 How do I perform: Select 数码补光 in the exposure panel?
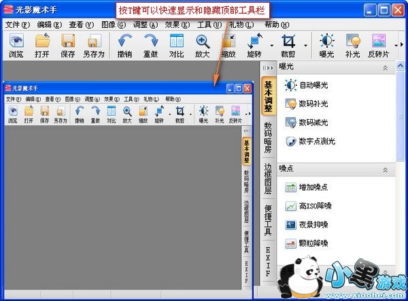tap(306, 104)
